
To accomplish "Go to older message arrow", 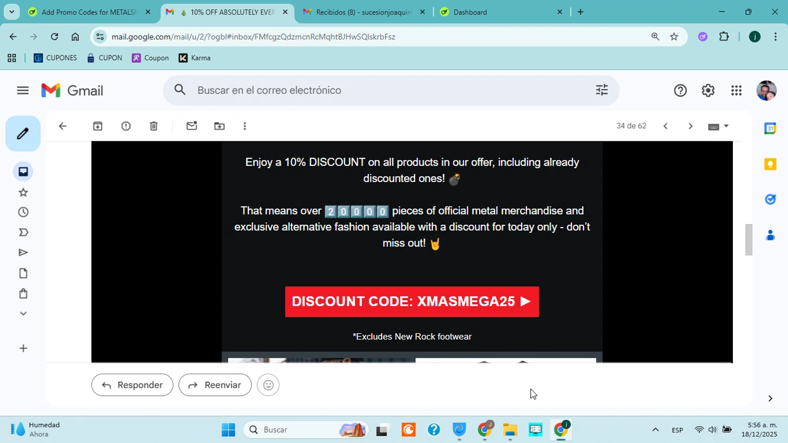I will pos(690,126).
